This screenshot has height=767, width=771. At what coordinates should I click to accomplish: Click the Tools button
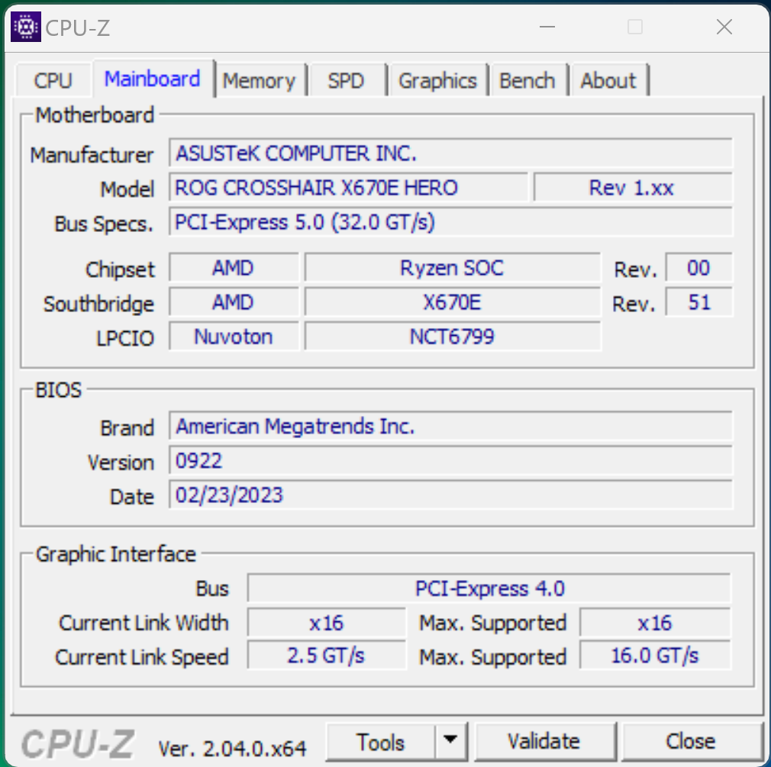(381, 742)
